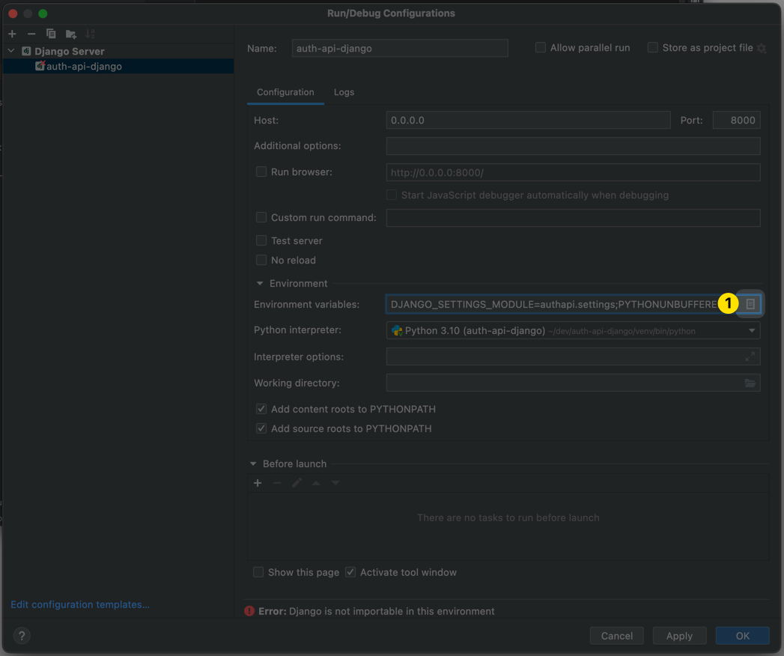Save configuration into a new folder
The image size is (784, 656).
[x=71, y=34]
